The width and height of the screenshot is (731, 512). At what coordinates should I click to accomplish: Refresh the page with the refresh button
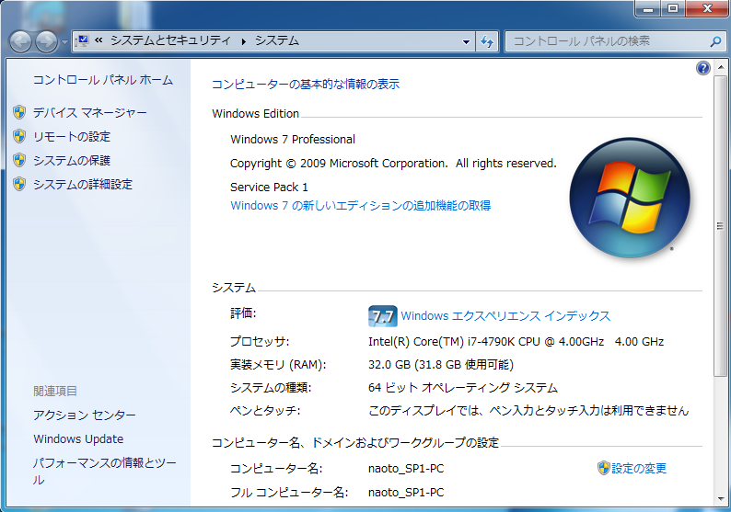tap(487, 42)
